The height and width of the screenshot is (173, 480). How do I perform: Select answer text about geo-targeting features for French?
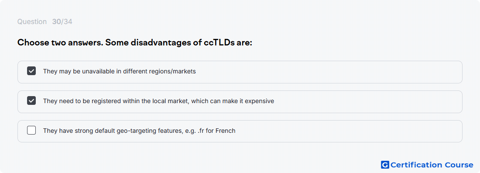coord(139,131)
